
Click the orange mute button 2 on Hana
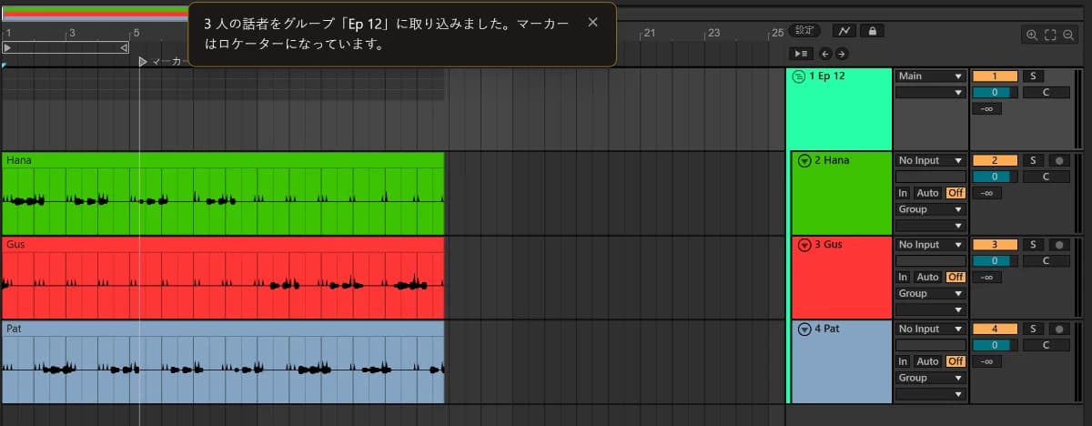coord(995,160)
